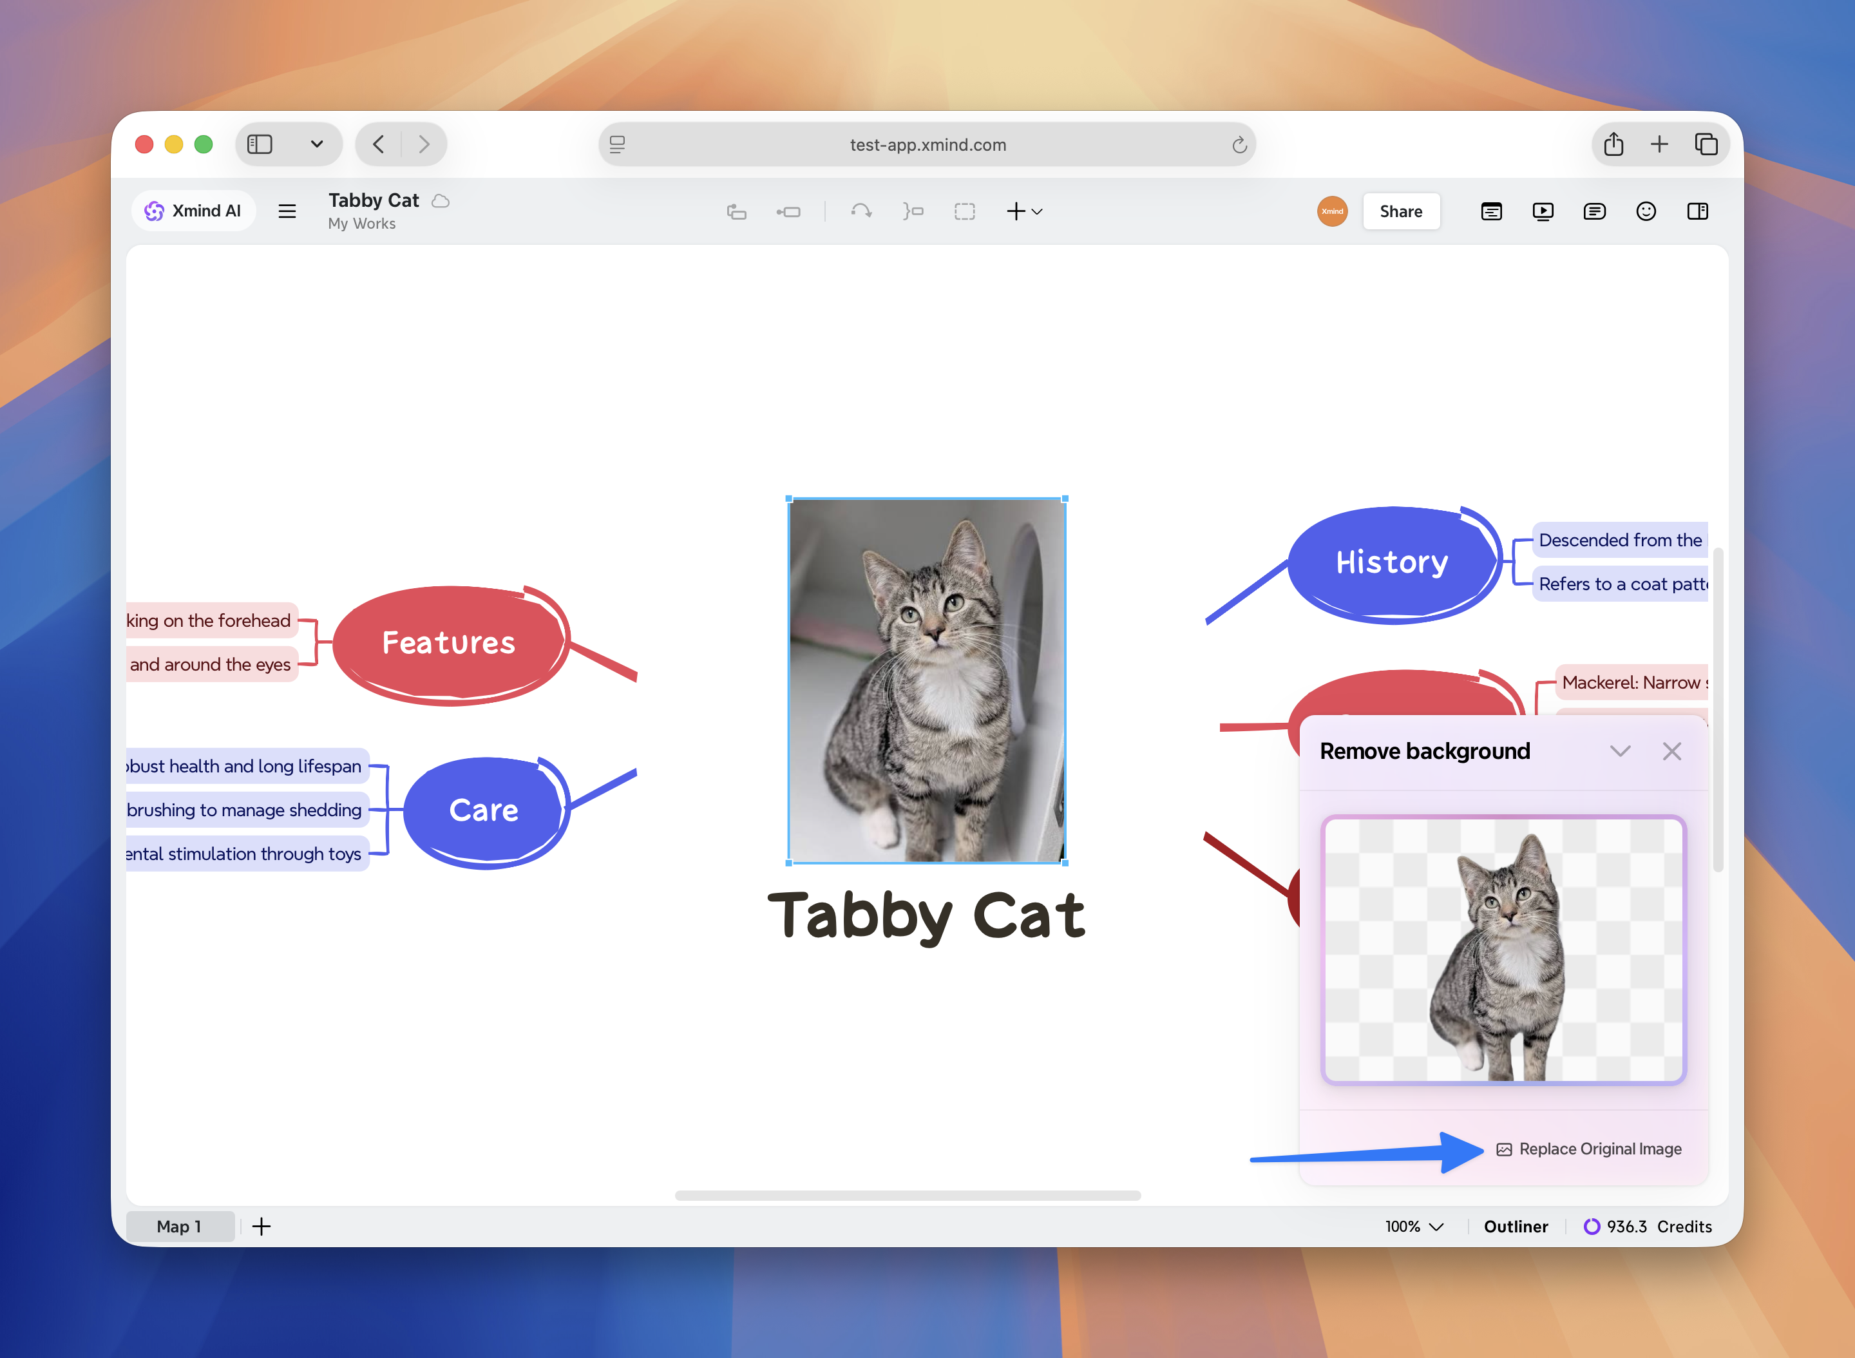Select the 'Refers to a coat' subtopic
Image resolution: width=1855 pixels, height=1358 pixels.
point(1620,584)
